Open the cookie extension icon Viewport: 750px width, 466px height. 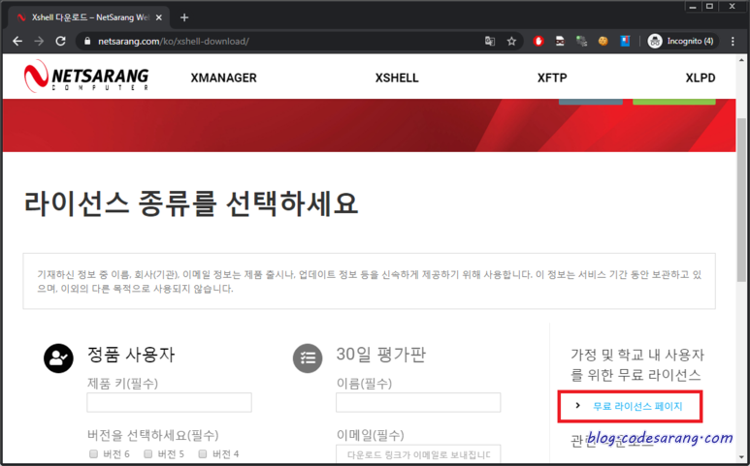[x=603, y=41]
